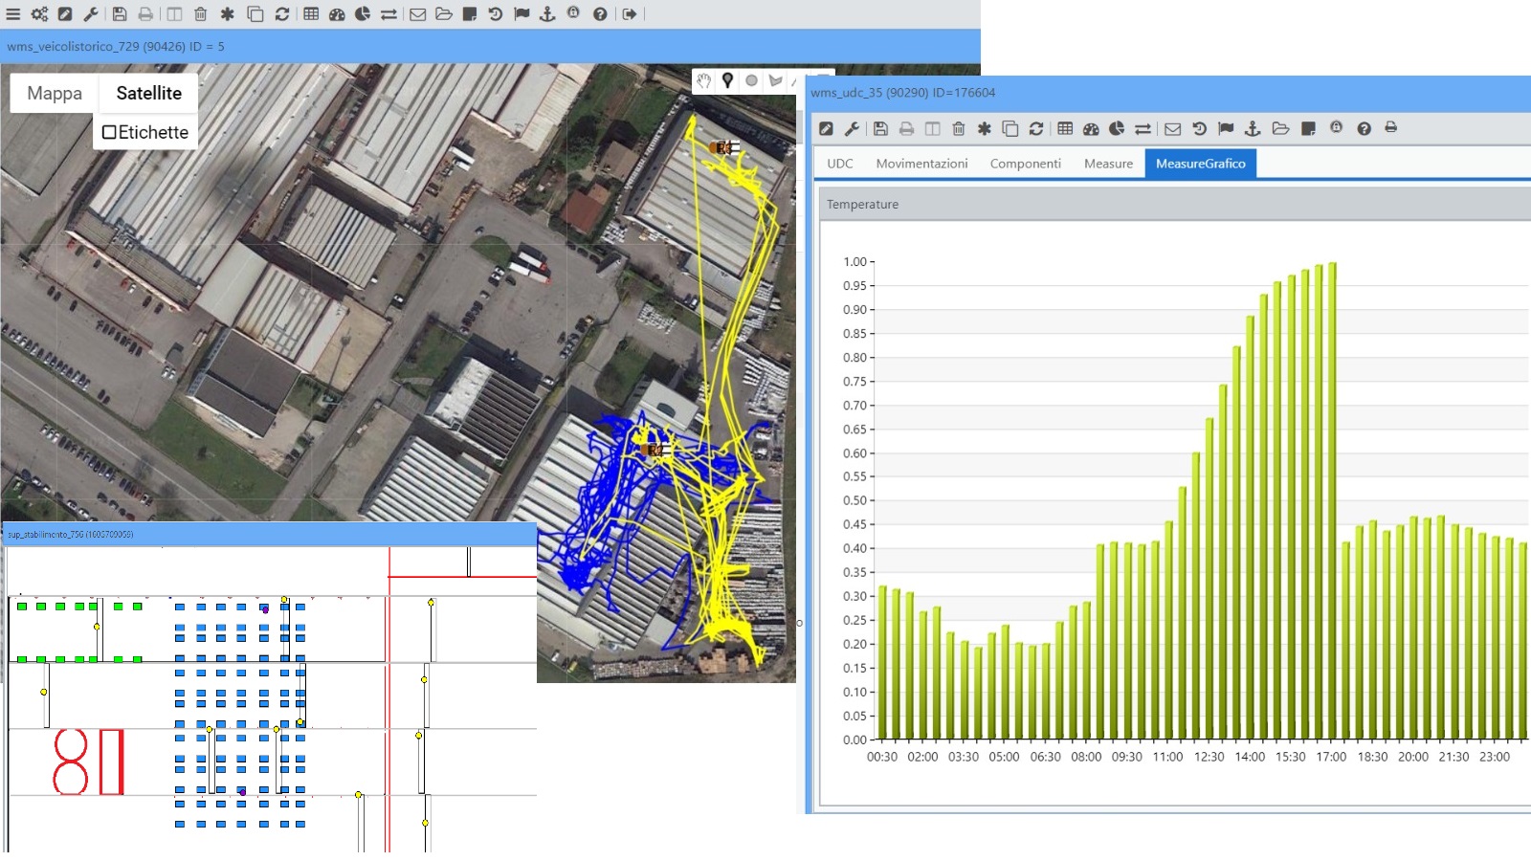Viewport: 1531px width, 861px height.
Task: Click the flag icon in UDC toolbar
Action: coord(1226,128)
